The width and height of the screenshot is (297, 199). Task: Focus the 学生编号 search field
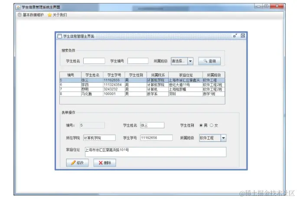click(x=138, y=61)
